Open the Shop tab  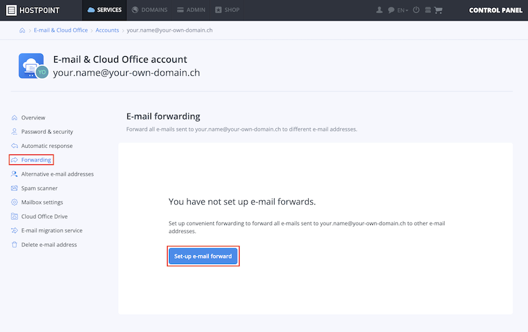[227, 10]
